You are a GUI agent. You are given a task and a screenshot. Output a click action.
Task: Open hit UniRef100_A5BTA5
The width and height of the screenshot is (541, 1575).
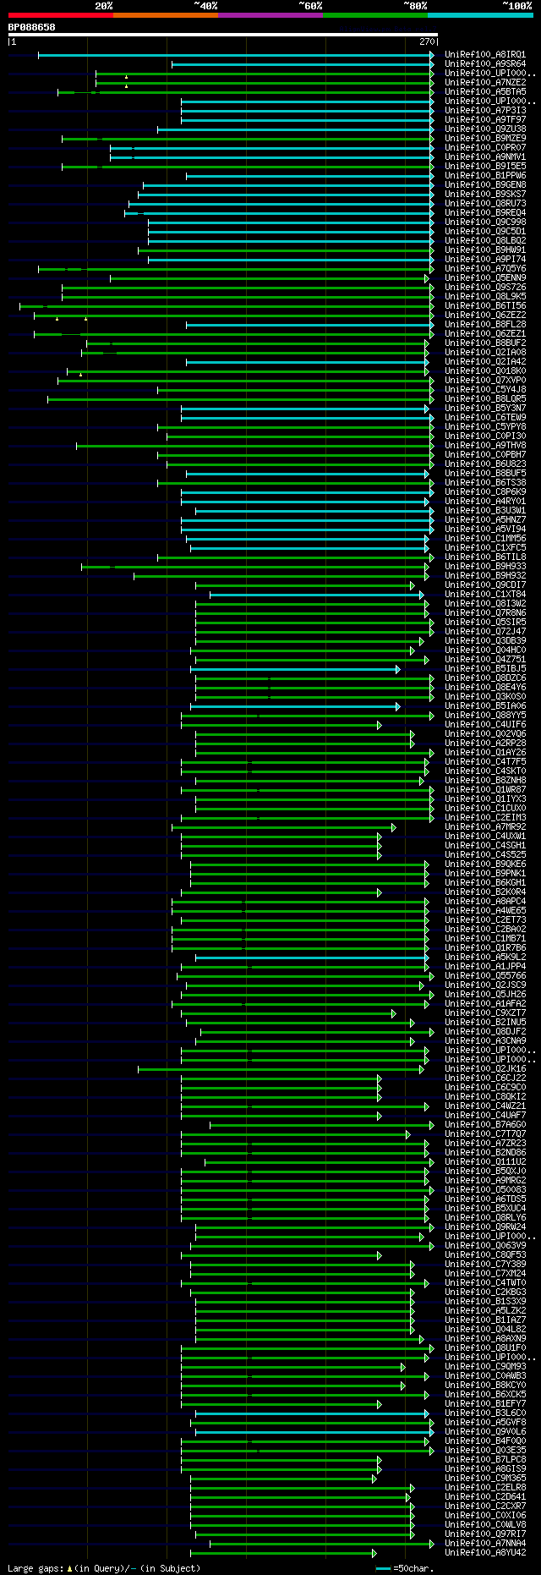[485, 92]
